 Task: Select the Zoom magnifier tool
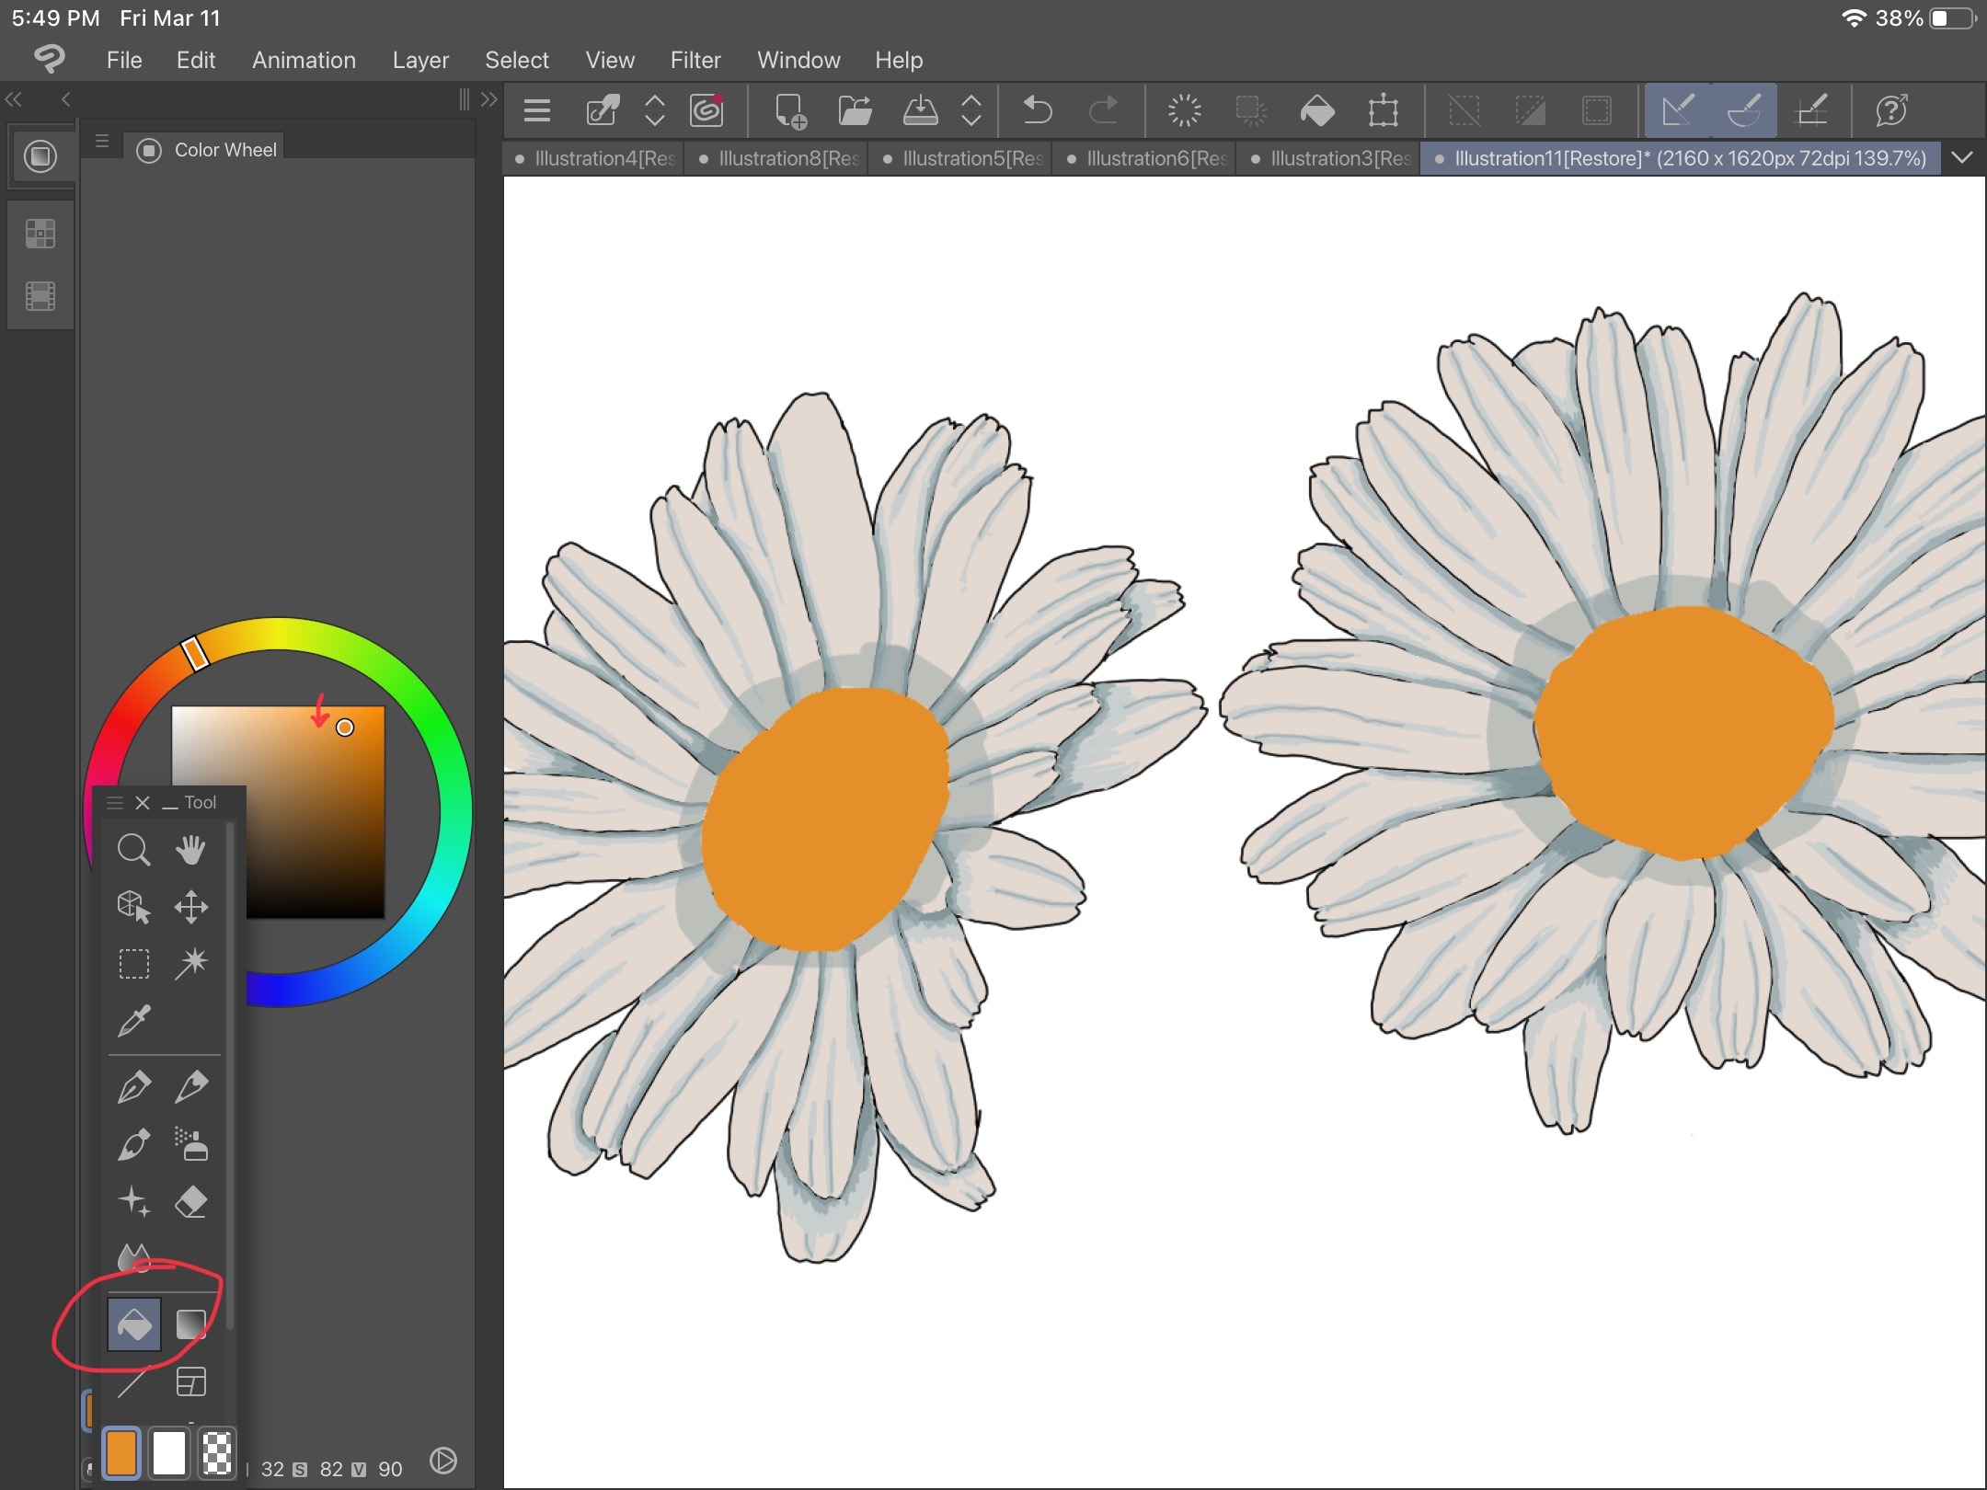pyautogui.click(x=134, y=850)
